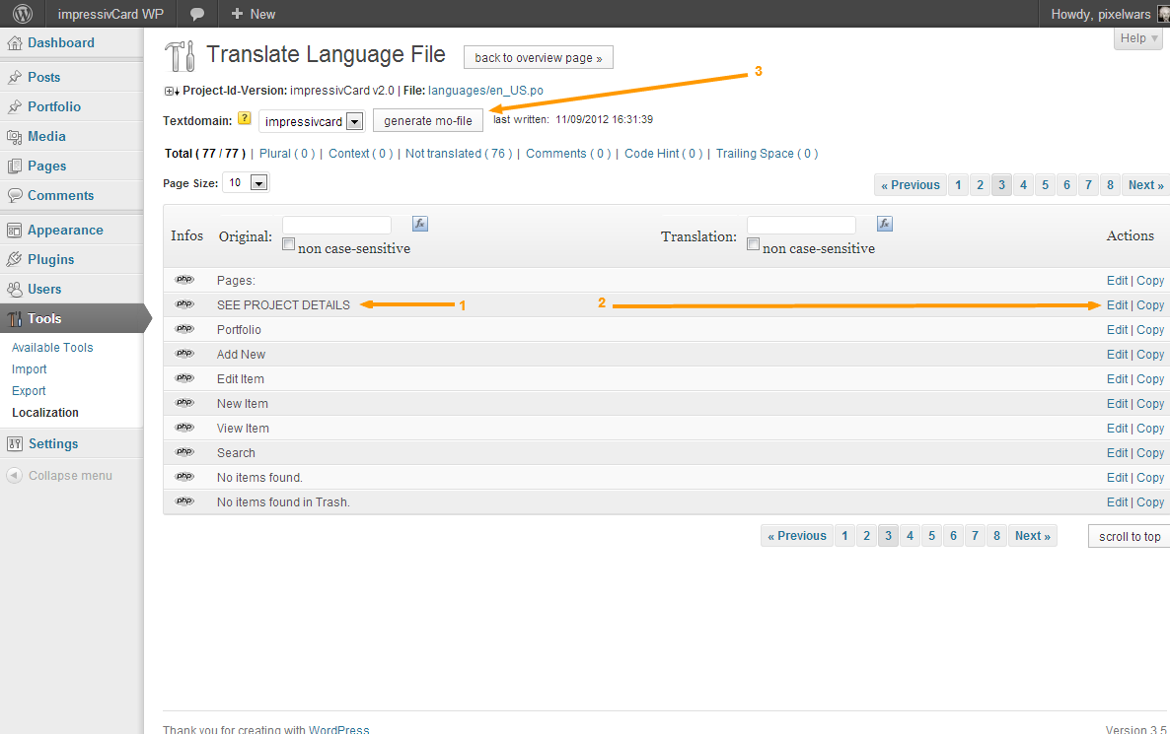
Task: Open the Plugins menu in sidebar
Action: click(x=50, y=259)
